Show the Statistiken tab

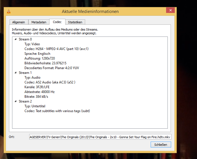point(75,22)
